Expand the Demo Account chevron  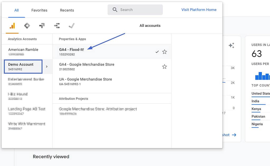(x=47, y=67)
